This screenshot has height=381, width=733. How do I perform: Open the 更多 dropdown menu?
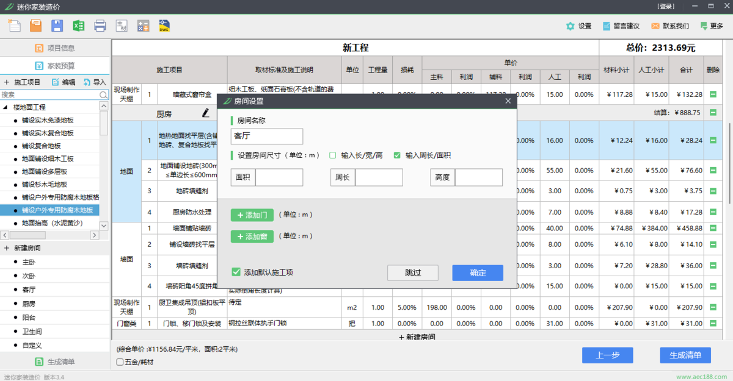click(712, 26)
